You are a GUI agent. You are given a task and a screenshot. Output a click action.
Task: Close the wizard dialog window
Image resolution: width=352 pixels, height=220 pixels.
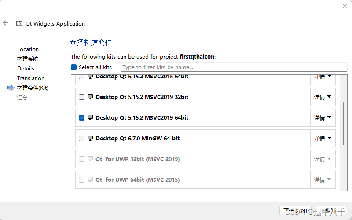[x=345, y=6]
